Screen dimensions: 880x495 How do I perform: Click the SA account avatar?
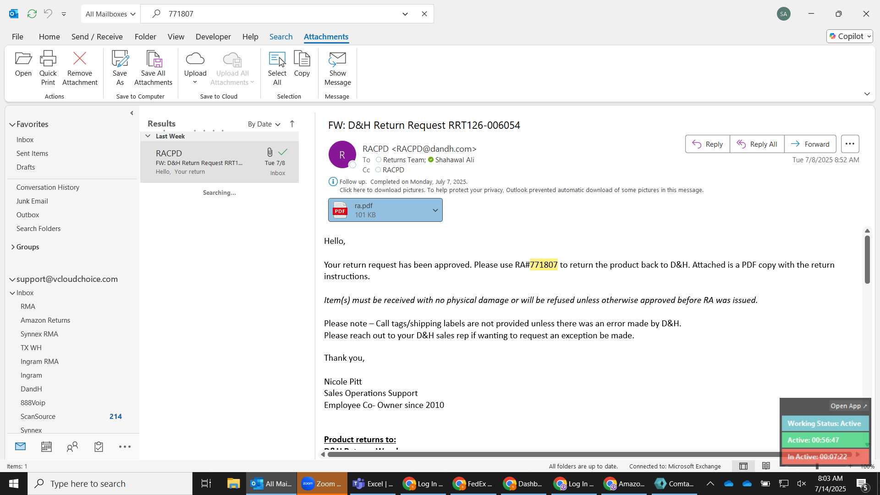[x=784, y=14]
